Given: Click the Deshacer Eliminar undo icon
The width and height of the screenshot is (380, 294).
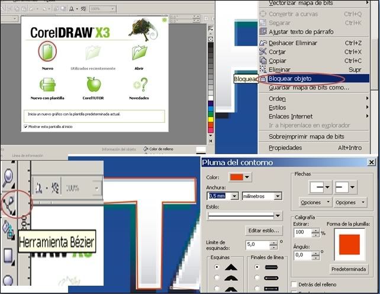Looking at the screenshot, I should (x=263, y=43).
